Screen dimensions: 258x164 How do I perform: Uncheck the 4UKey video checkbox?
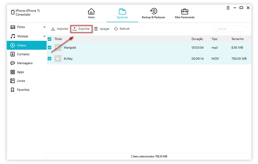tap(50, 59)
